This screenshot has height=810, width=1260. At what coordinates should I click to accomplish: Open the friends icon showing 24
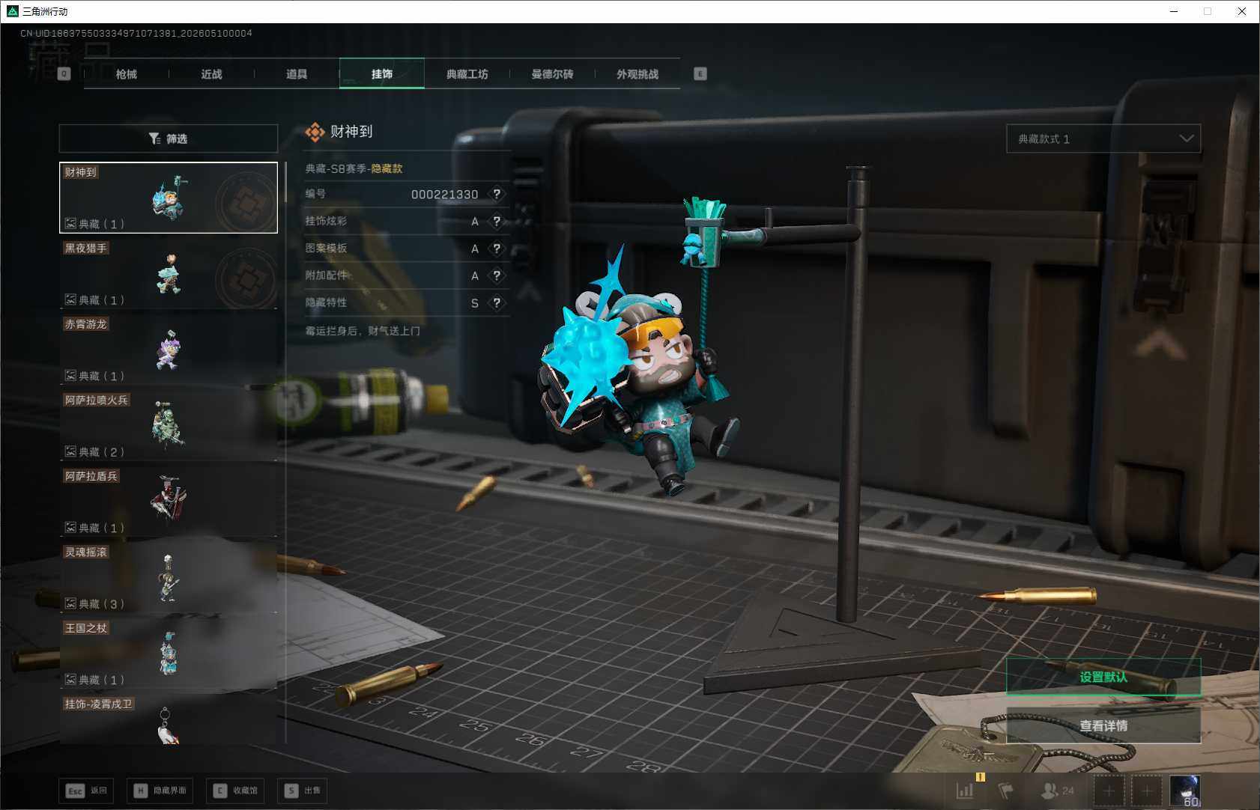(x=1058, y=790)
